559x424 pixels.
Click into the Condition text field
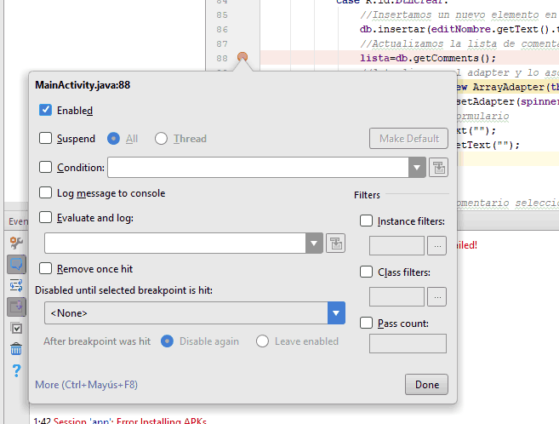(258, 167)
